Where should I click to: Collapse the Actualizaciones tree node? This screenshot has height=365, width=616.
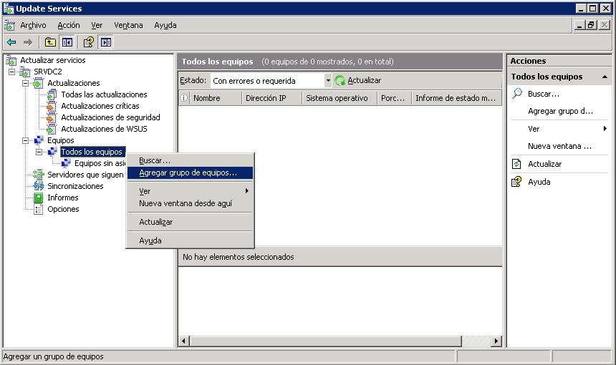(x=26, y=83)
